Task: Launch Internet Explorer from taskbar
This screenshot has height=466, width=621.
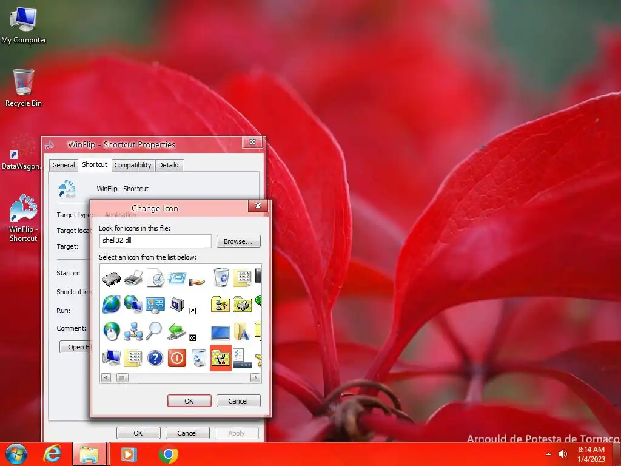Action: pyautogui.click(x=52, y=454)
